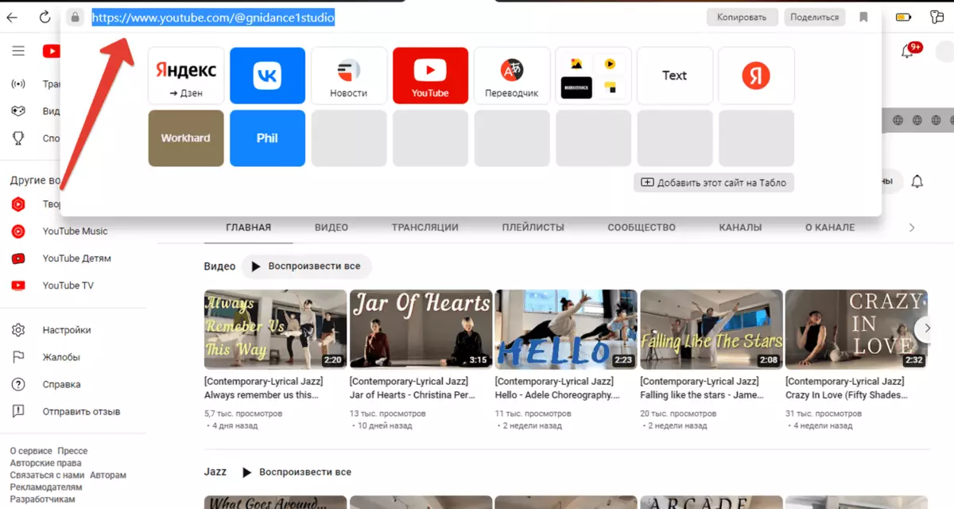
Task: Open the battery saver icon in toolbar
Action: [x=904, y=17]
